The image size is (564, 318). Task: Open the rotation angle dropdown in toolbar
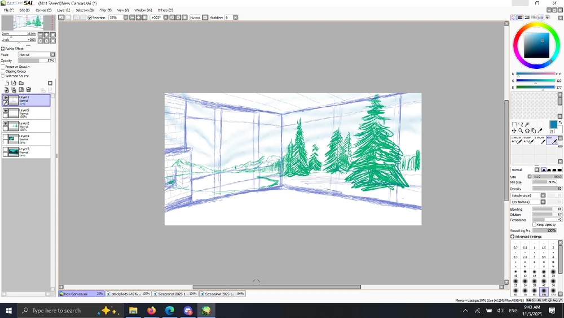coord(166,18)
